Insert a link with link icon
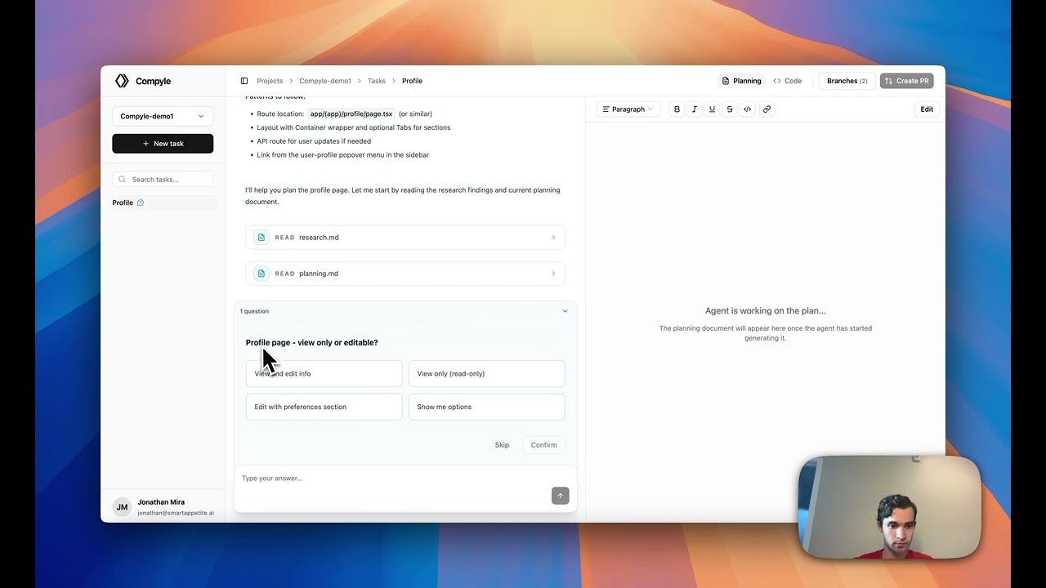The image size is (1046, 588). pyautogui.click(x=767, y=109)
